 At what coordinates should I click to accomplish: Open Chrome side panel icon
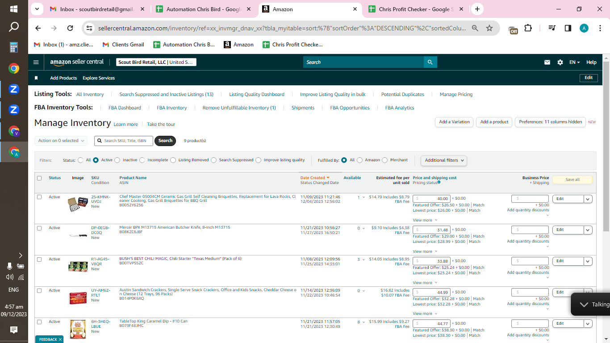[x=568, y=28]
